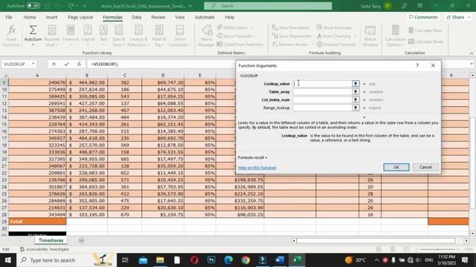This screenshot has height=267, width=476.
Task: Click the Table_array input field
Action: point(322,92)
